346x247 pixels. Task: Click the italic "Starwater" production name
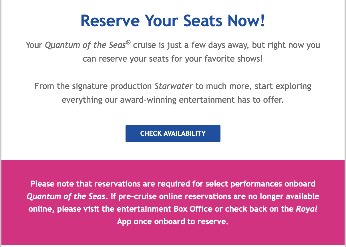click(x=174, y=86)
